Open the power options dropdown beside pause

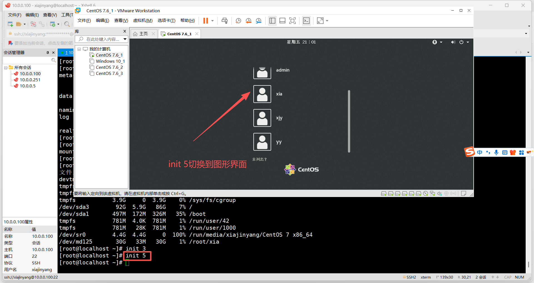click(x=212, y=21)
